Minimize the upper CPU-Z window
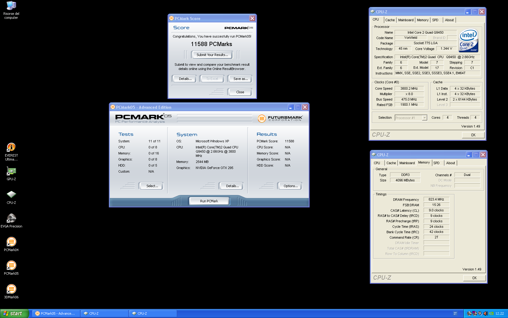The height and width of the screenshot is (318, 508). [x=468, y=12]
